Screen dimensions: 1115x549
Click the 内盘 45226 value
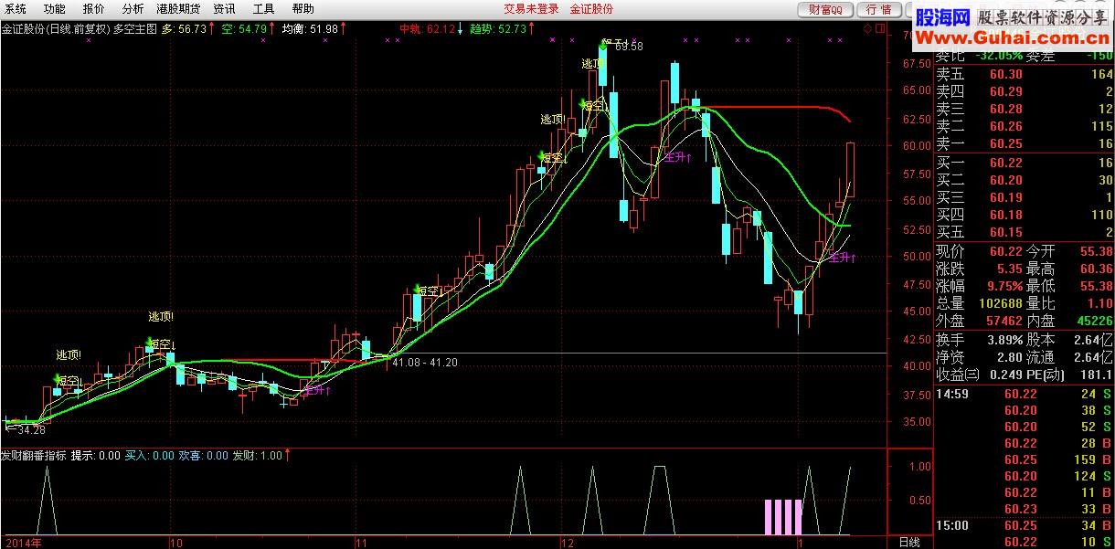click(1096, 321)
